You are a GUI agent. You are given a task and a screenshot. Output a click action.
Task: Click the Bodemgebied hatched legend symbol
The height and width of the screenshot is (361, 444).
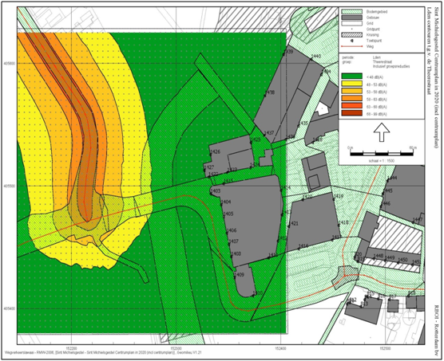(x=351, y=12)
